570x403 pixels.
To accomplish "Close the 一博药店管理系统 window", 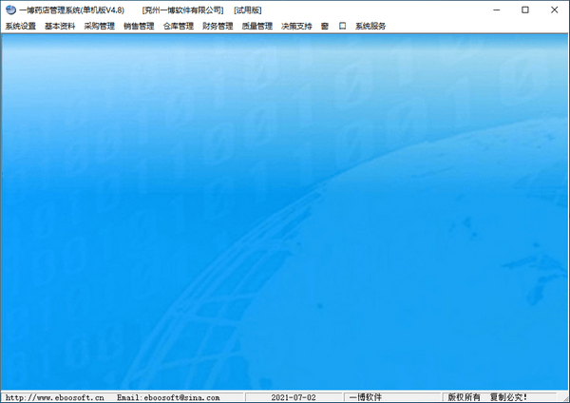I will pyautogui.click(x=555, y=10).
